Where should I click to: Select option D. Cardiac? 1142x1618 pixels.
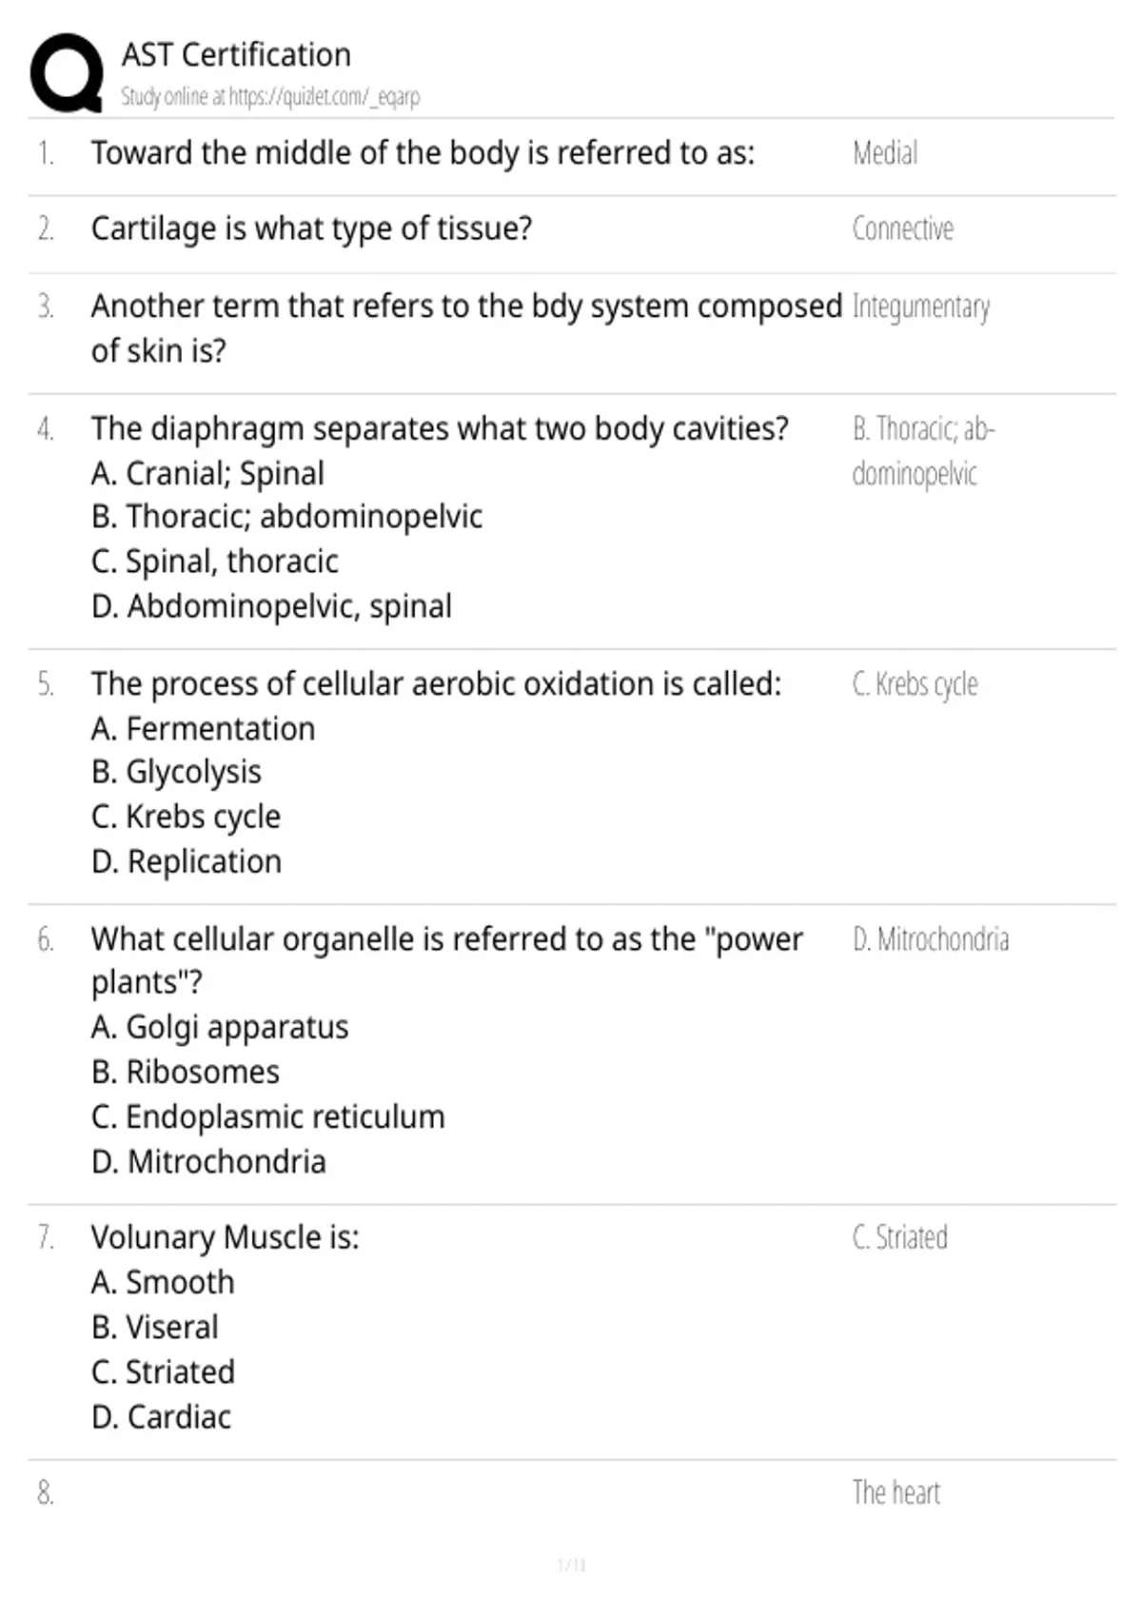pos(161,1416)
